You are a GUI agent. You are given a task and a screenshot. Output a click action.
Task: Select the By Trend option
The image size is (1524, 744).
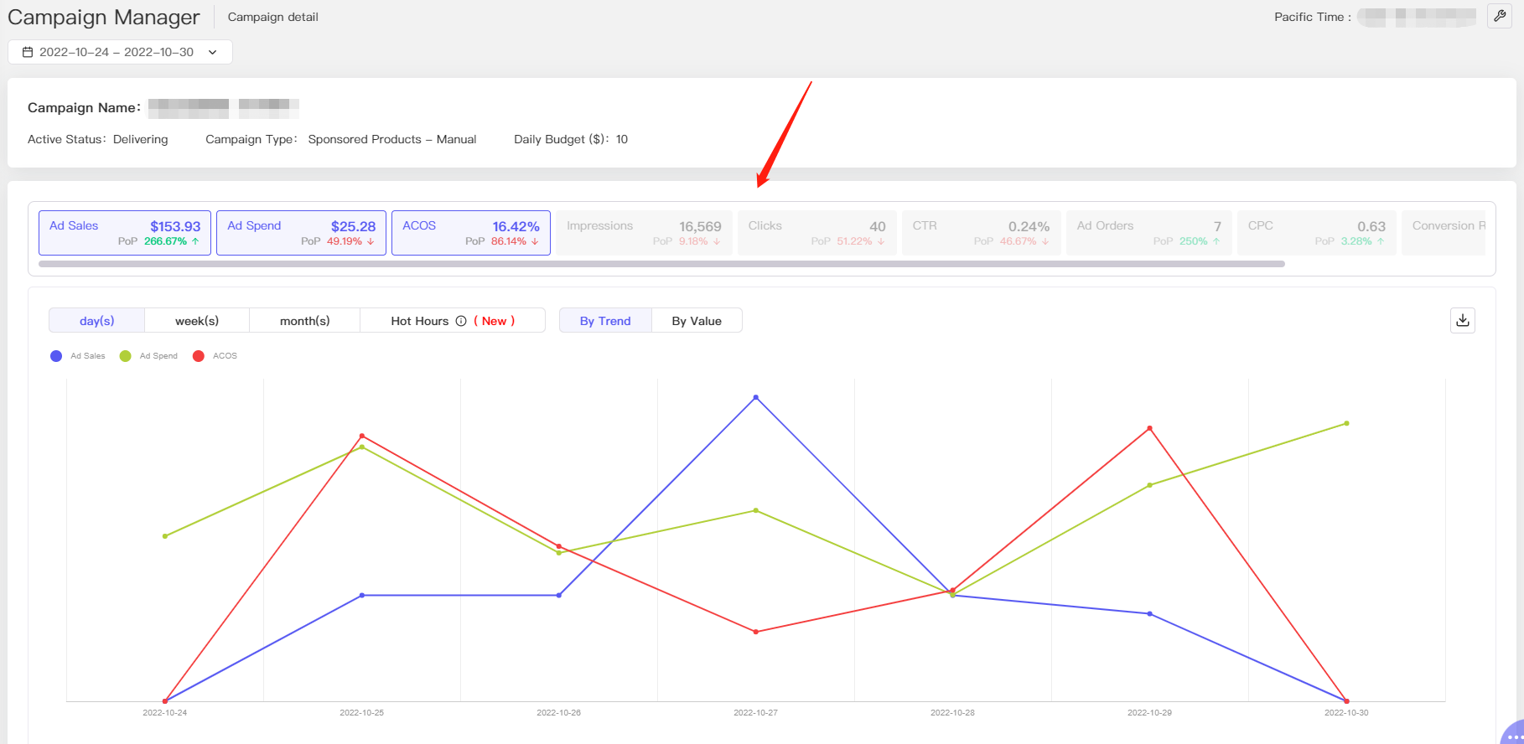pos(605,321)
